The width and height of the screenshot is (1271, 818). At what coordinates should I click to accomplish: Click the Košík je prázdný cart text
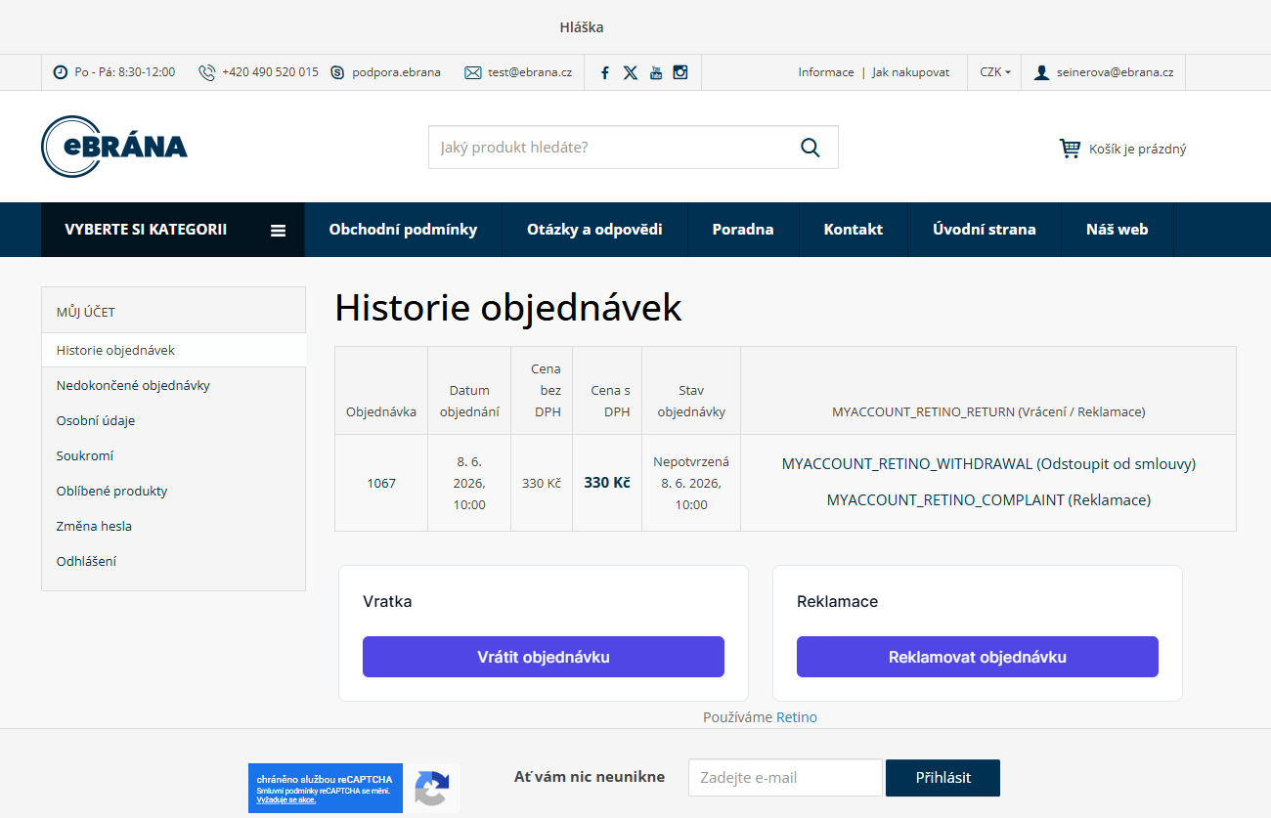click(x=1138, y=150)
